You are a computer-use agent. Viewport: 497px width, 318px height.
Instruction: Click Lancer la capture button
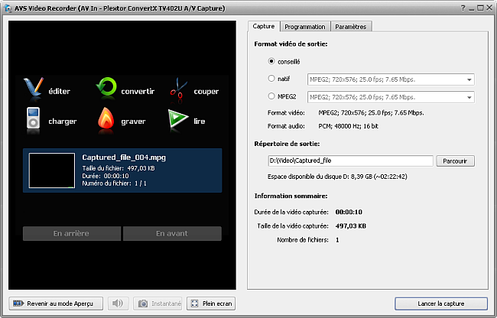point(441,303)
